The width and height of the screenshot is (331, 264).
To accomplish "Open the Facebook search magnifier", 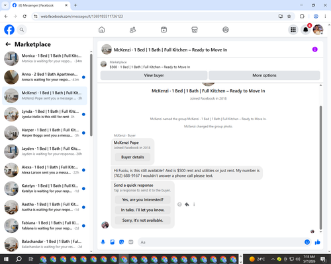I will click(22, 30).
